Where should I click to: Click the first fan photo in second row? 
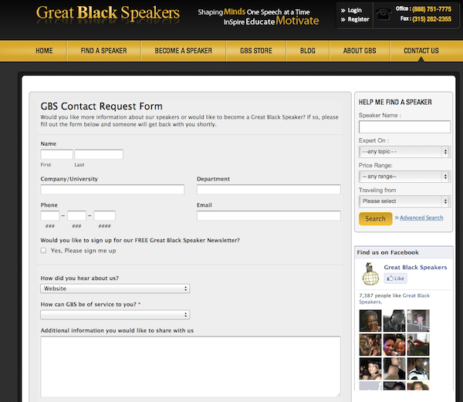click(370, 344)
